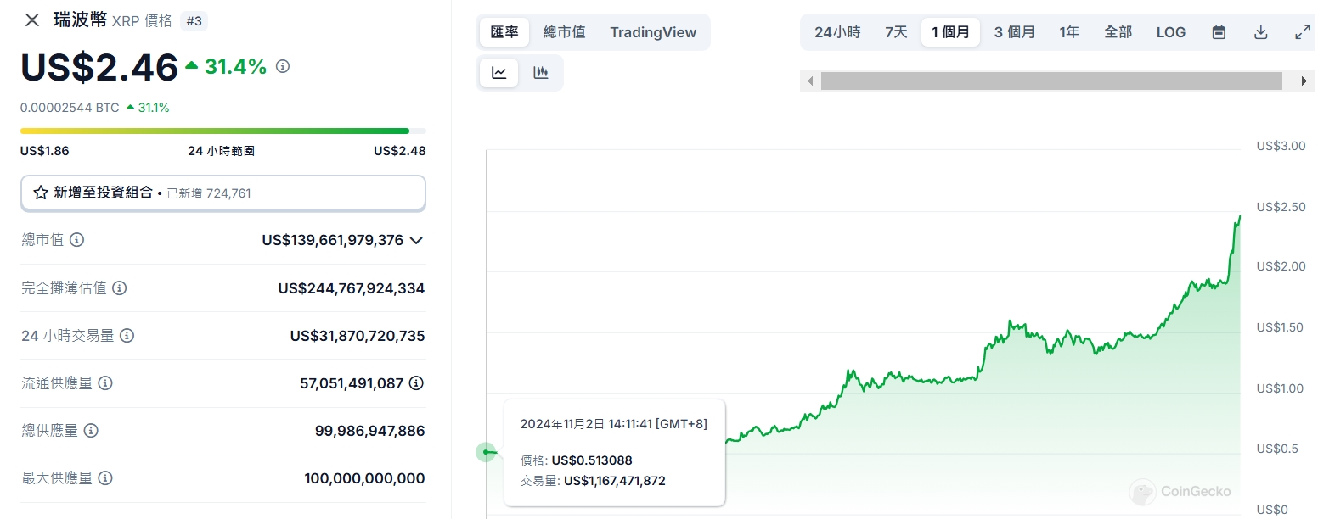Viewport: 1318px width, 519px height.
Task: Click US$244,767,924,334 valuation value
Action: [352, 288]
